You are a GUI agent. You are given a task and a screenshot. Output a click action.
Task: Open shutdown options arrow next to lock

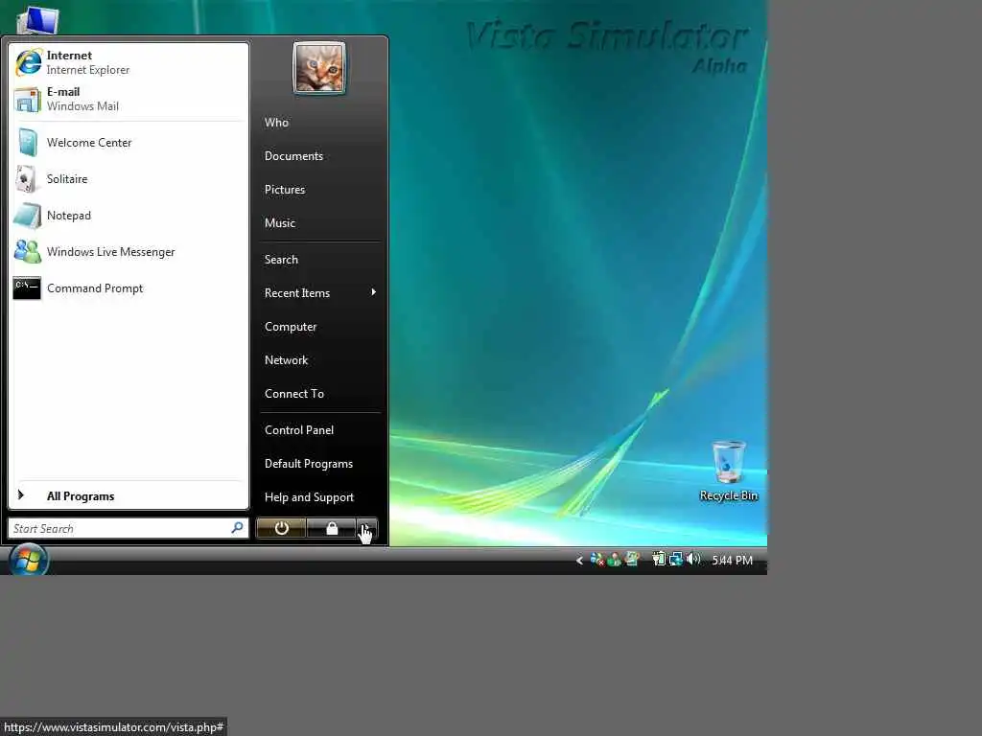tap(367, 528)
